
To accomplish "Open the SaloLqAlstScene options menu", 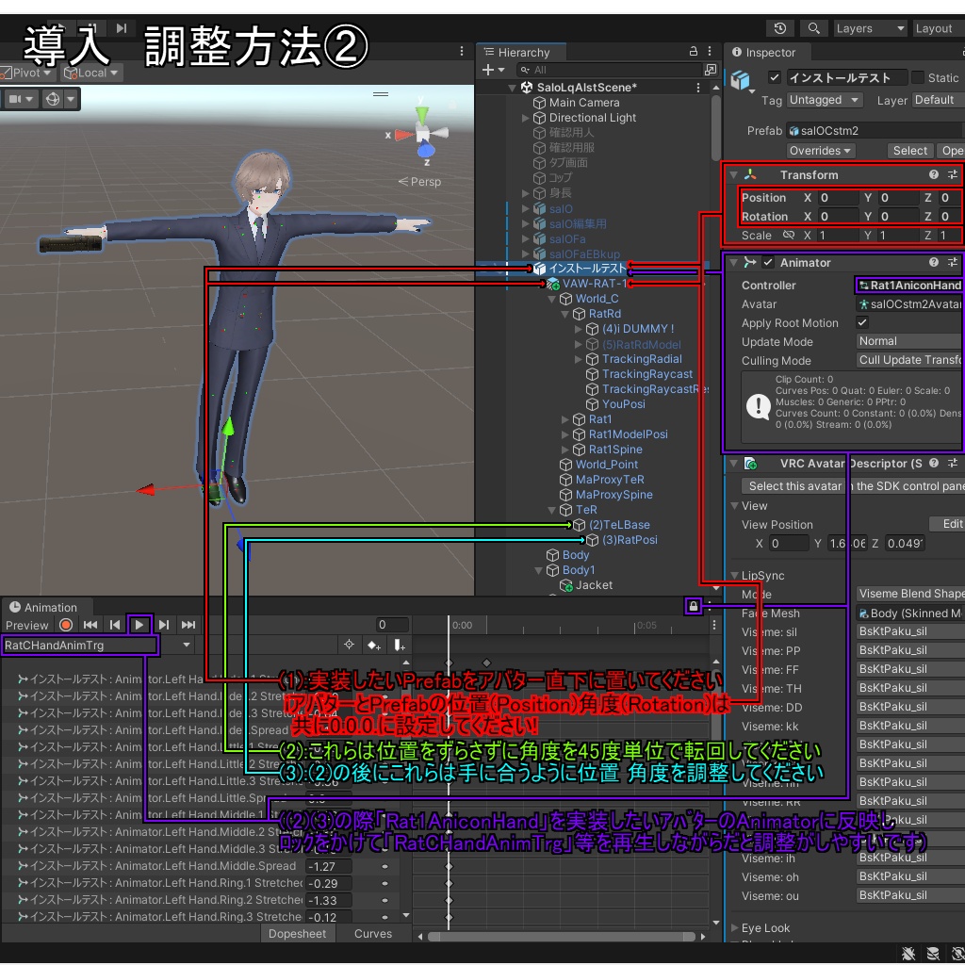I will click(698, 88).
